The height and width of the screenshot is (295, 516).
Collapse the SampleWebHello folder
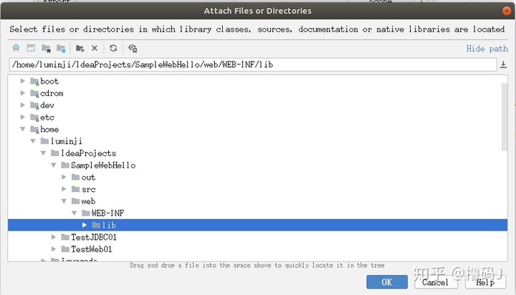pos(53,165)
